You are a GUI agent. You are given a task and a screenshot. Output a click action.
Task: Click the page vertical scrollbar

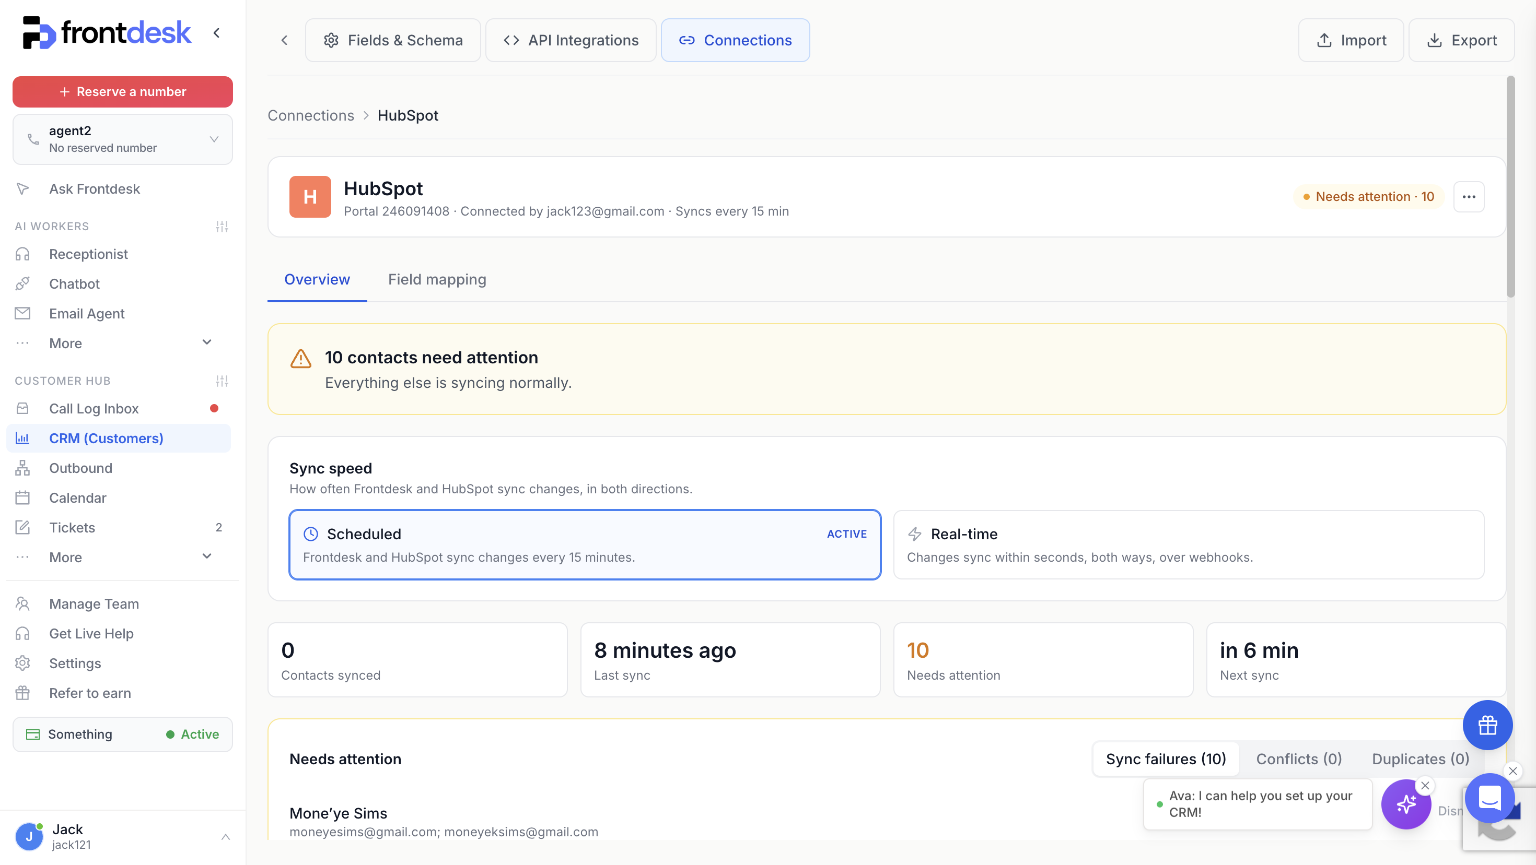coord(1510,186)
